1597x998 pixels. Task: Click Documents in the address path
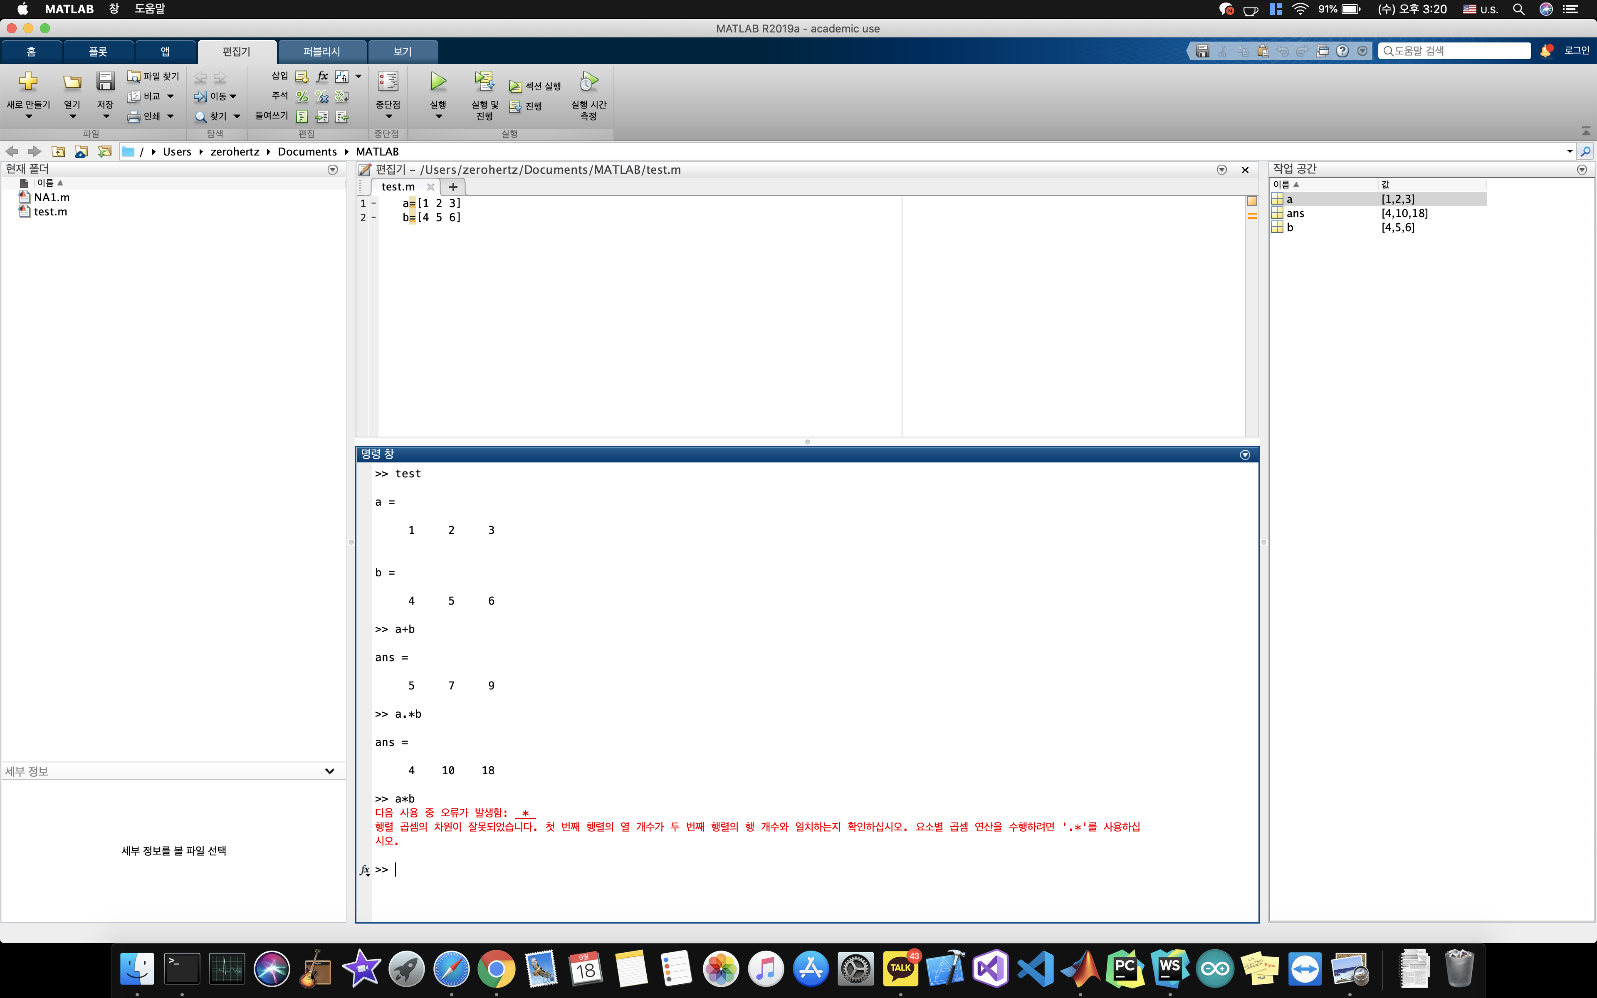pyautogui.click(x=307, y=152)
